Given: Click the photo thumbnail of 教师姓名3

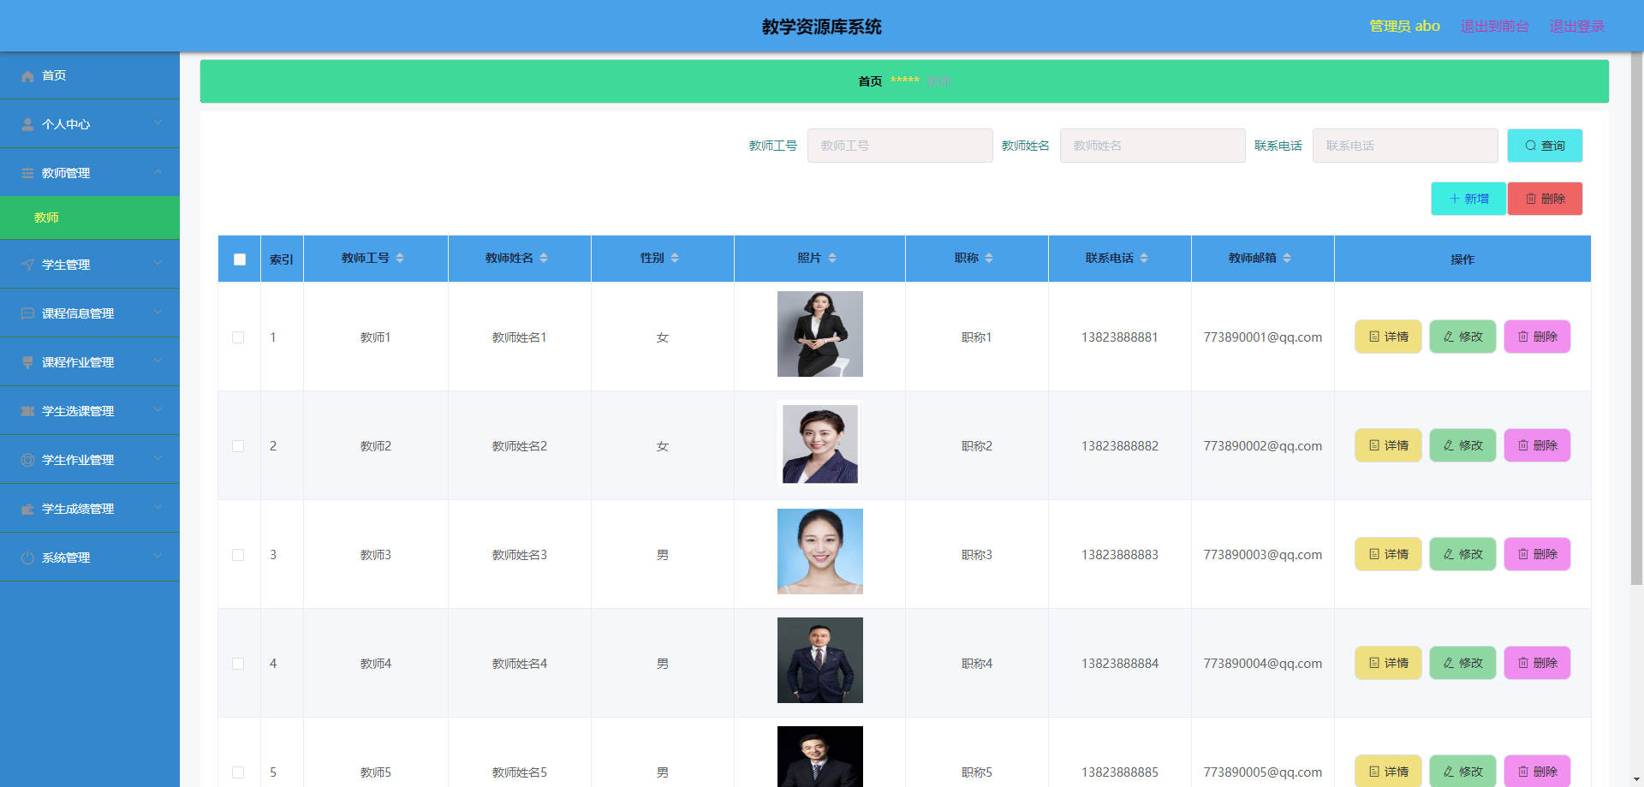Looking at the screenshot, I should pyautogui.click(x=820, y=551).
